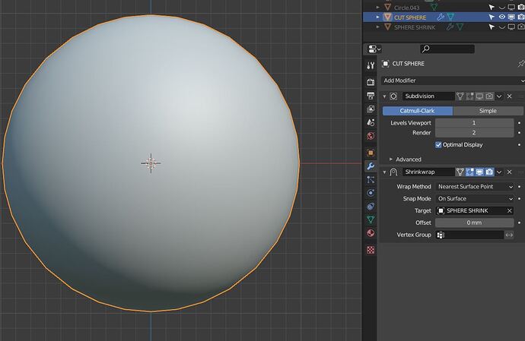Toggle Shrinkwrap viewport display
This screenshot has width=525, height=341.
(x=479, y=172)
